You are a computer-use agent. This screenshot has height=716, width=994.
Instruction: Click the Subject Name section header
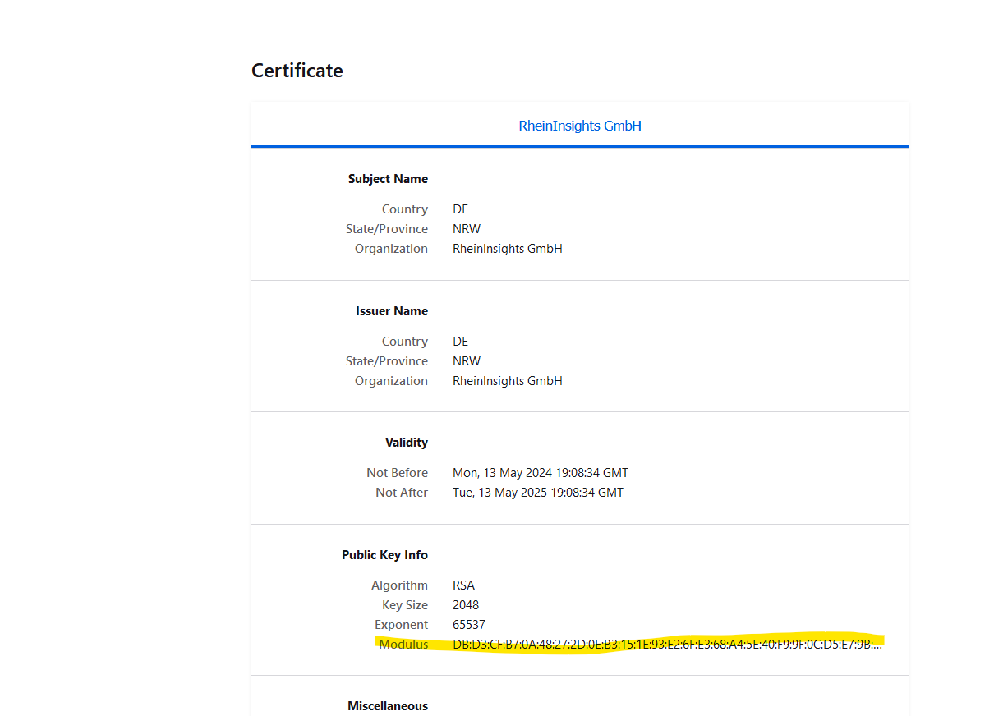[x=388, y=179]
